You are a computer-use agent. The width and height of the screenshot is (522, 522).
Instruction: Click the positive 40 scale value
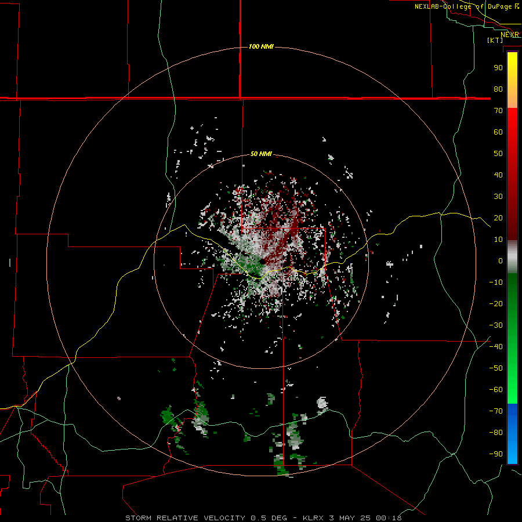pos(498,175)
